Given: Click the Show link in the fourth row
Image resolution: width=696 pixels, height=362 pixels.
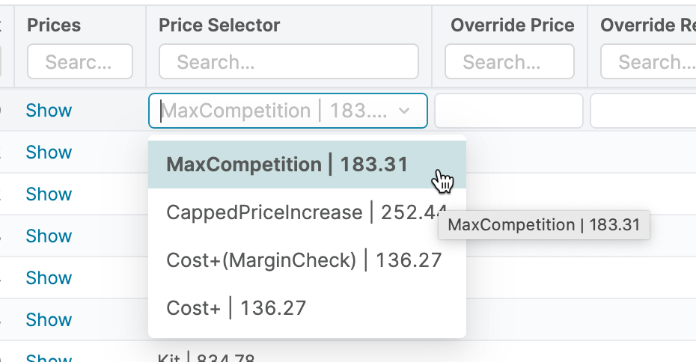Looking at the screenshot, I should coord(49,236).
